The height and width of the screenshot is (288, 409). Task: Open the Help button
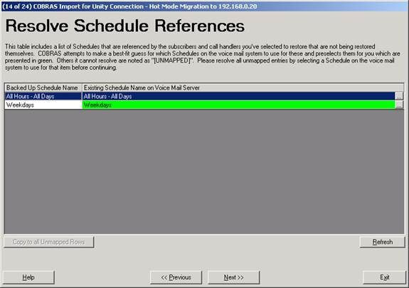pos(28,277)
